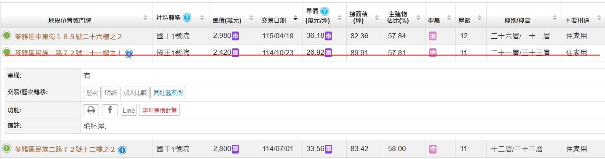Open address 苓雅區民族二路72號二十一樓之1
This screenshot has height=159, width=605.
[68, 53]
